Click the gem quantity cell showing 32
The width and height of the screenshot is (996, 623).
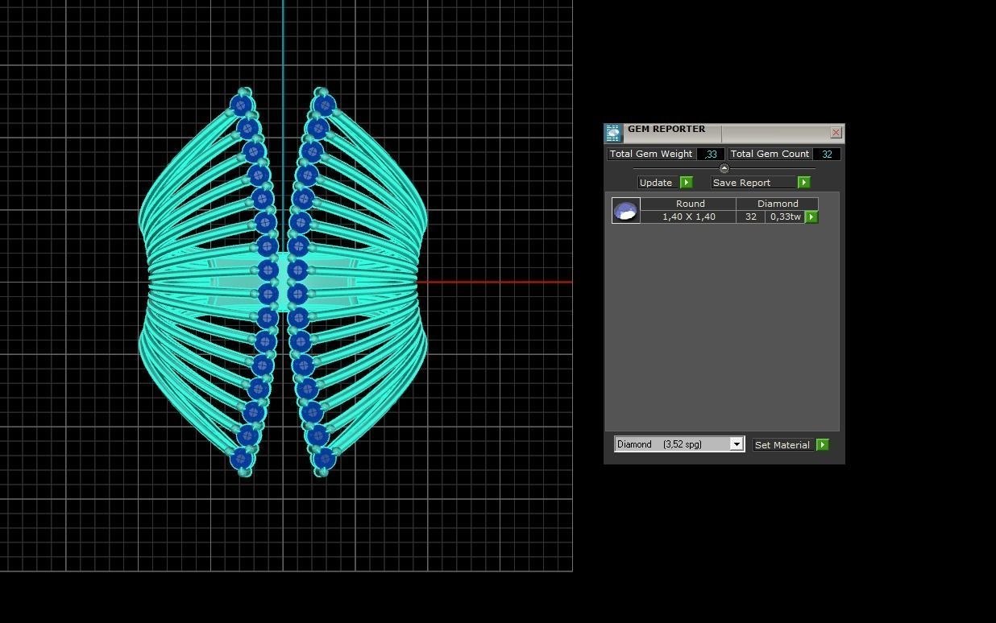[751, 217]
